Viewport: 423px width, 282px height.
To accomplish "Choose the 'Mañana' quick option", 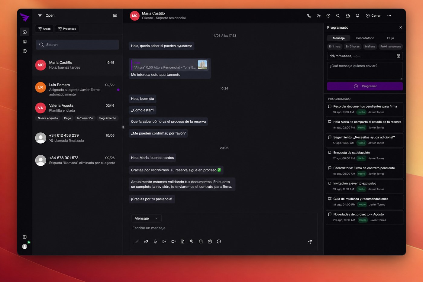I will [370, 47].
